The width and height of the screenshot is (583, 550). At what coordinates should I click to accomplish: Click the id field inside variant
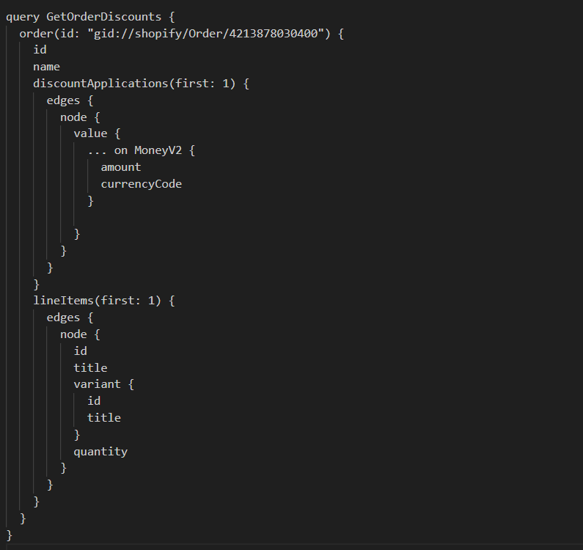click(x=94, y=401)
